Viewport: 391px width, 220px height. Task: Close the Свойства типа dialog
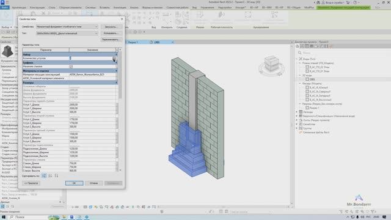point(122,19)
